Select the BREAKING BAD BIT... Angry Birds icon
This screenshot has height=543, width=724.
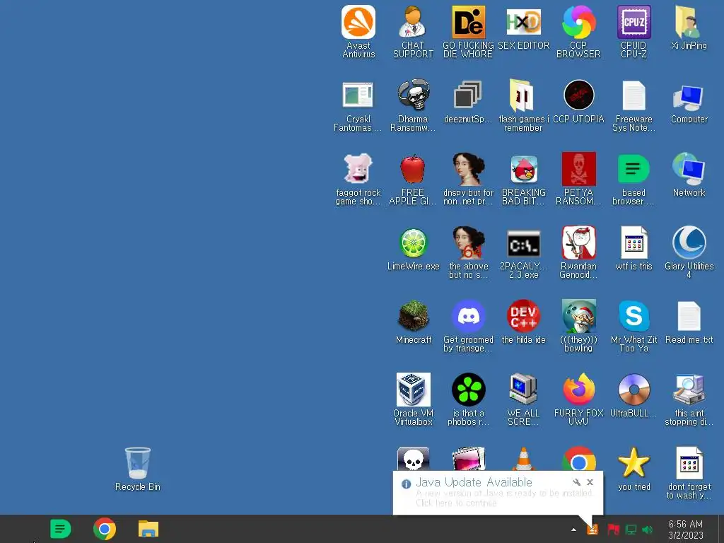tap(524, 180)
